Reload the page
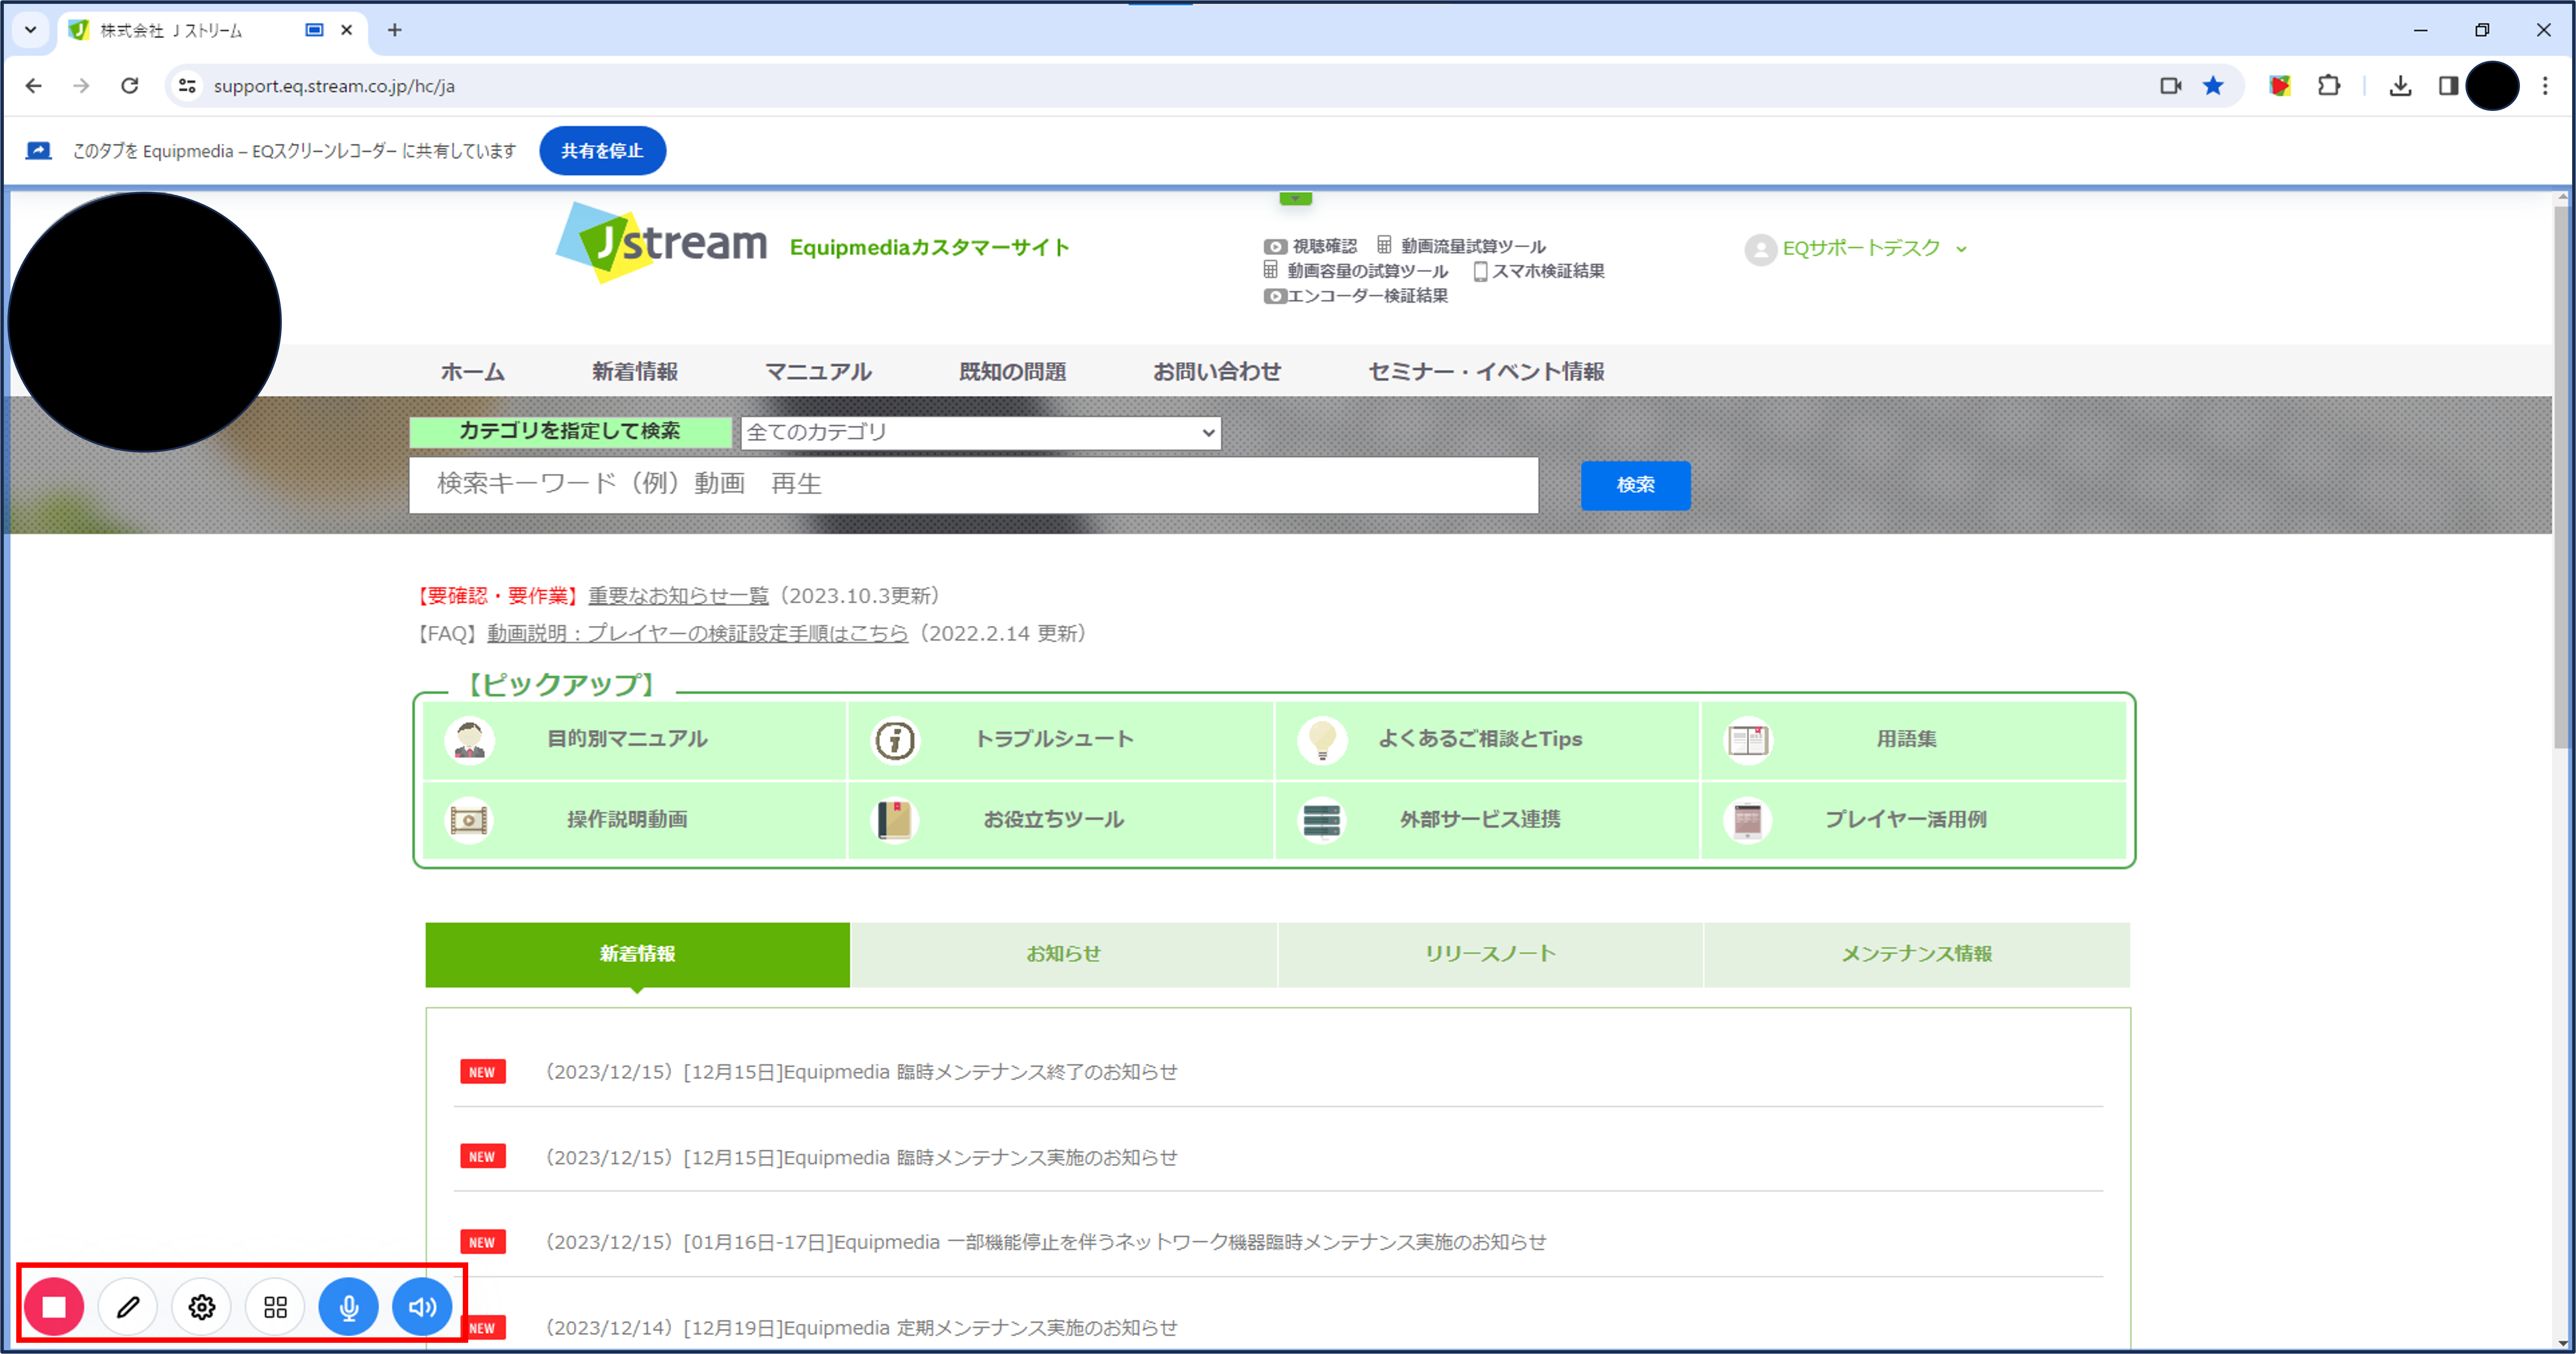The height and width of the screenshot is (1354, 2576). [x=130, y=86]
